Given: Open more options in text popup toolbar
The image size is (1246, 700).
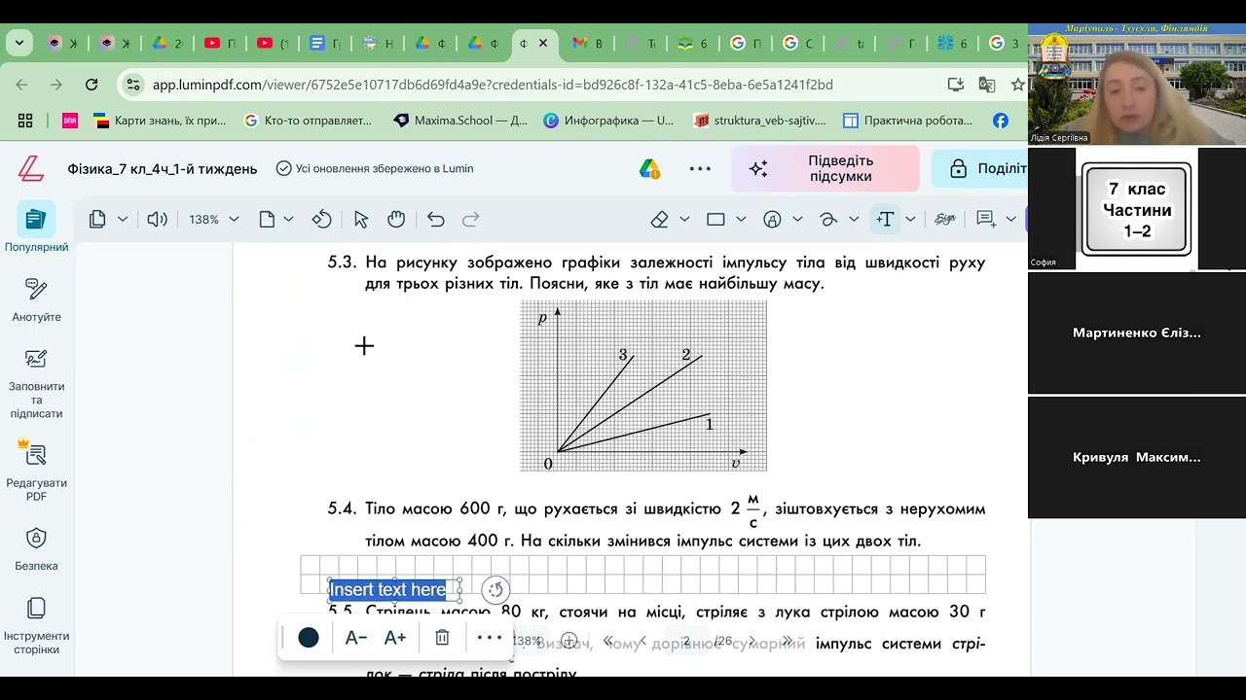Looking at the screenshot, I should click(490, 638).
